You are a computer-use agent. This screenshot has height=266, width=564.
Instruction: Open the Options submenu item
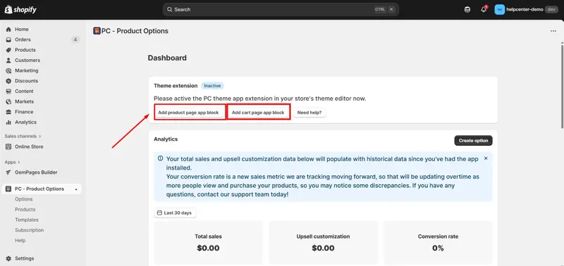tap(24, 199)
